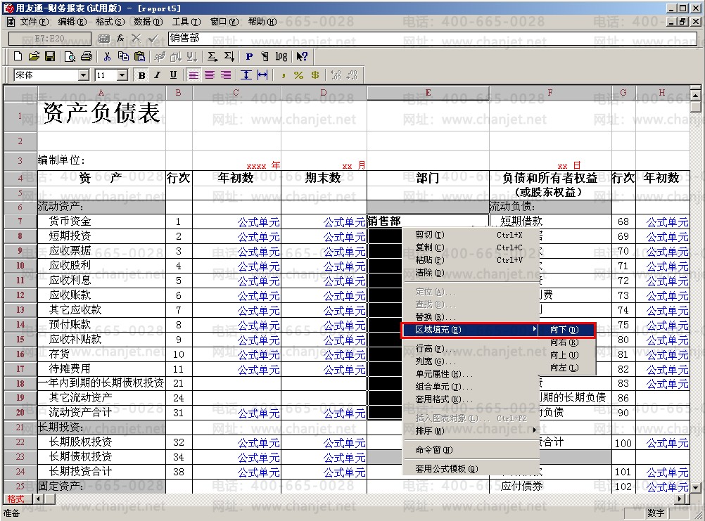Apply percent format icon
The width and height of the screenshot is (705, 521).
tap(298, 75)
